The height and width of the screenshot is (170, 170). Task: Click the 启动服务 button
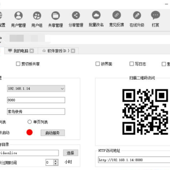tap(52, 133)
